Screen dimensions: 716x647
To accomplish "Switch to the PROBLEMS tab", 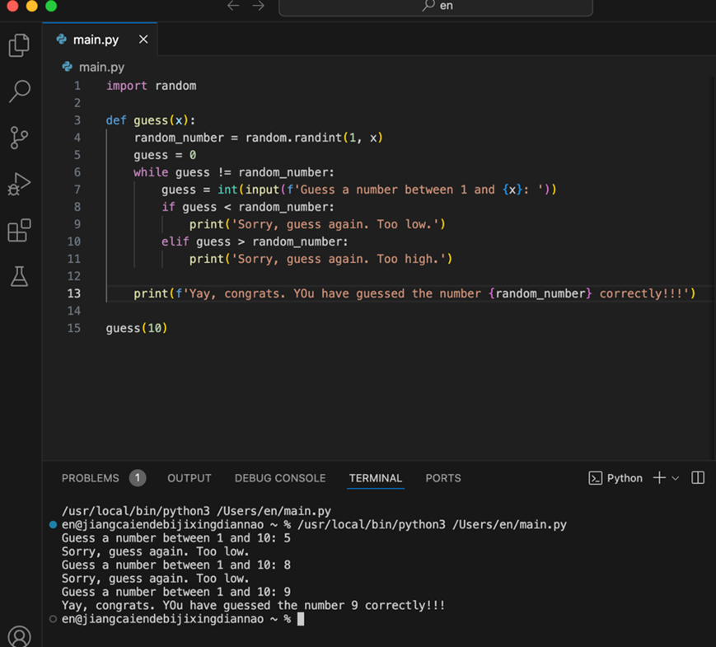I will point(90,478).
